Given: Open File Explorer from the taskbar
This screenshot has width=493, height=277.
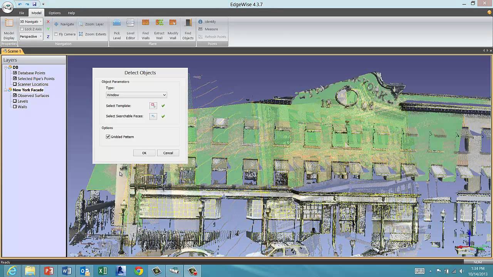Looking at the screenshot, I should point(30,271).
